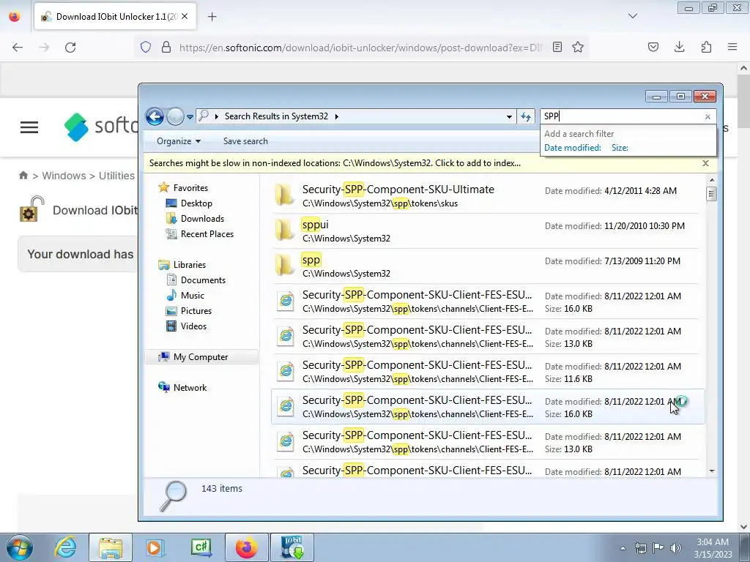Select the 11.6 KB Client-FES-ESU file
The height and width of the screenshot is (562, 750).
[x=486, y=371]
